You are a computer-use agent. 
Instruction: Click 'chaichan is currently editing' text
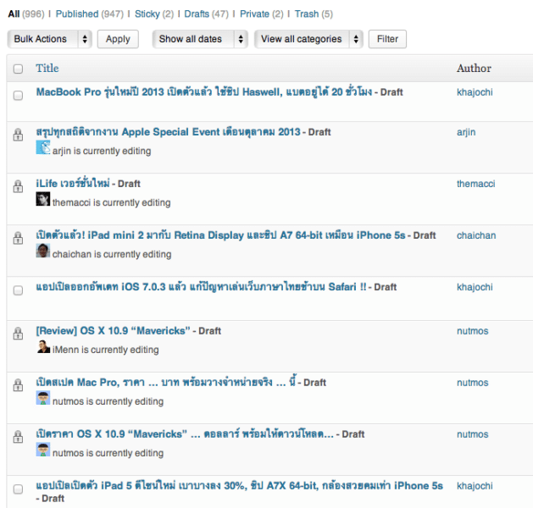tap(112, 254)
